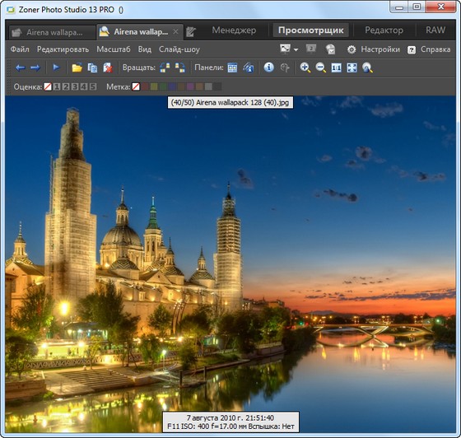The width and height of the screenshot is (461, 438).
Task: Click the pencil icon after the tabs
Action: [x=191, y=32]
